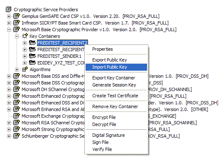Click the Algorithms node icon
This screenshot has width=221, height=168.
(25, 69)
